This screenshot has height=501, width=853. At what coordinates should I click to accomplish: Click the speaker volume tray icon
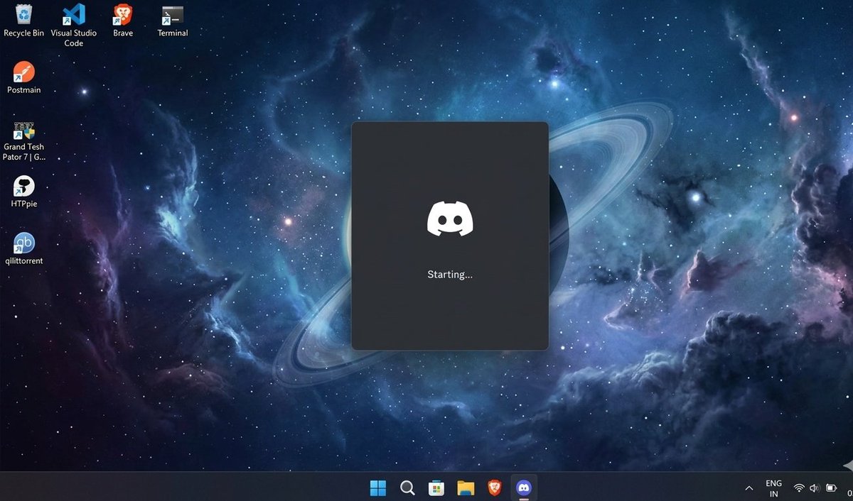pos(814,488)
